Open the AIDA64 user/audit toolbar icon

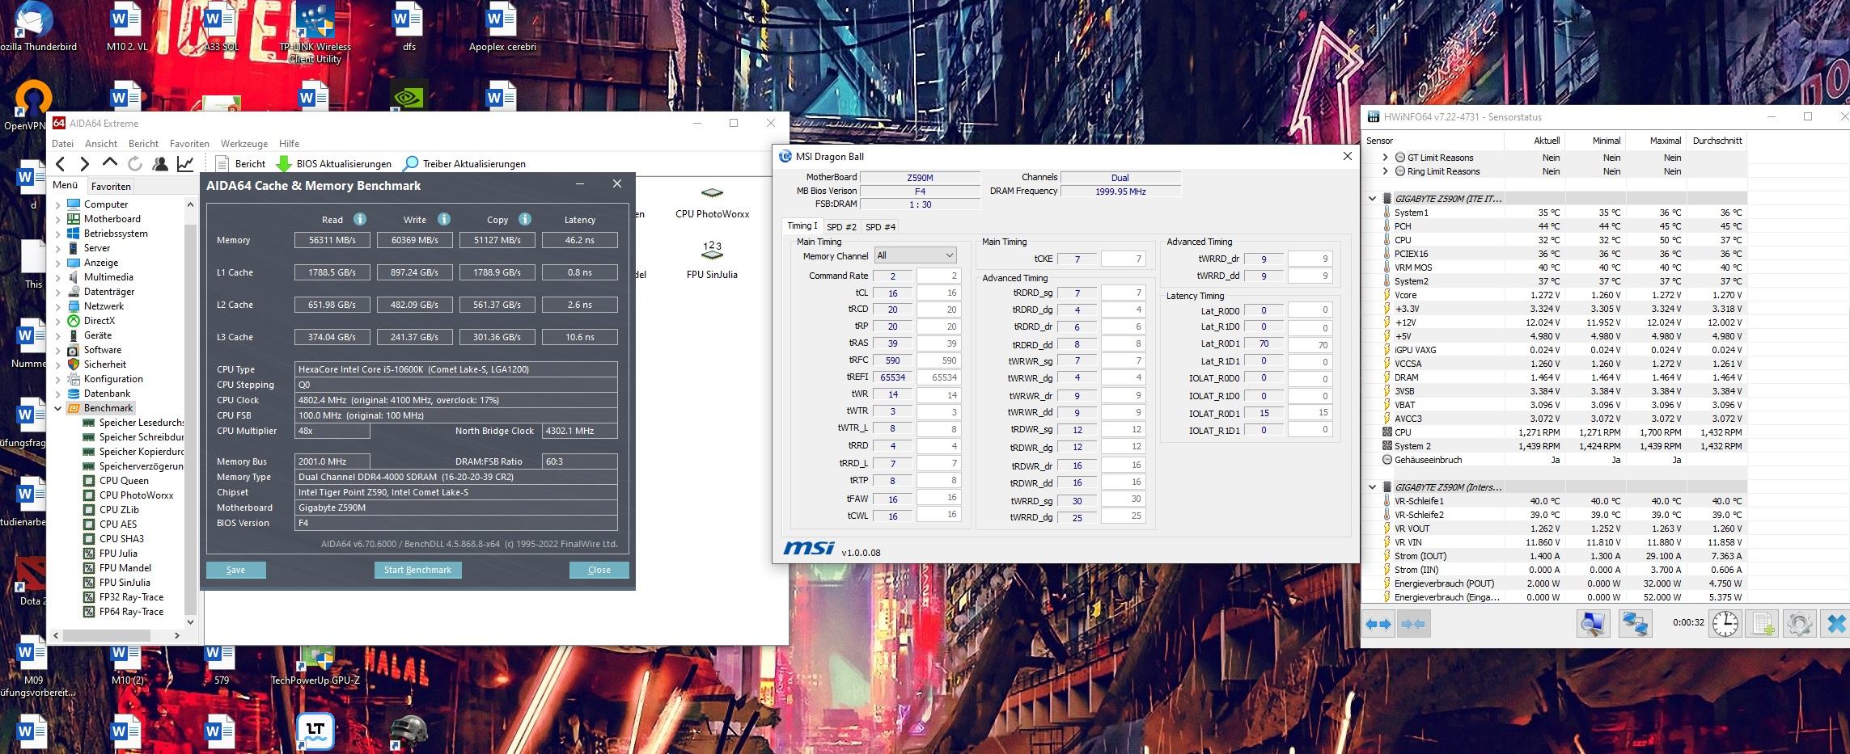point(160,164)
